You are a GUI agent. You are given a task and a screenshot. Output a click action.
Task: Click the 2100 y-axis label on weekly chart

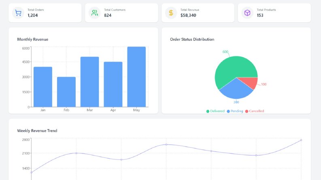point(26,153)
